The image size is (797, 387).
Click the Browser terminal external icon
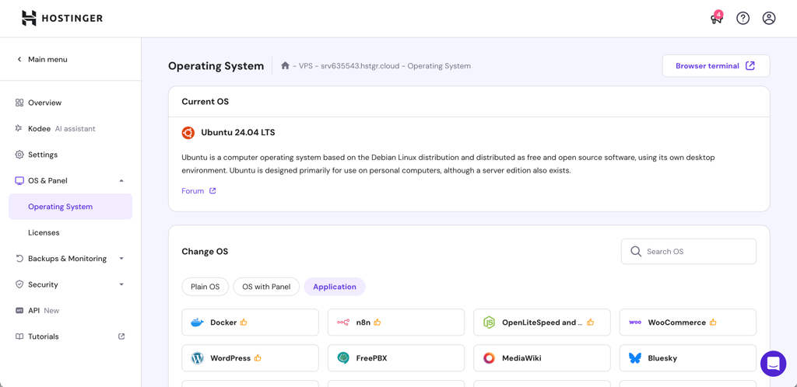pos(750,66)
